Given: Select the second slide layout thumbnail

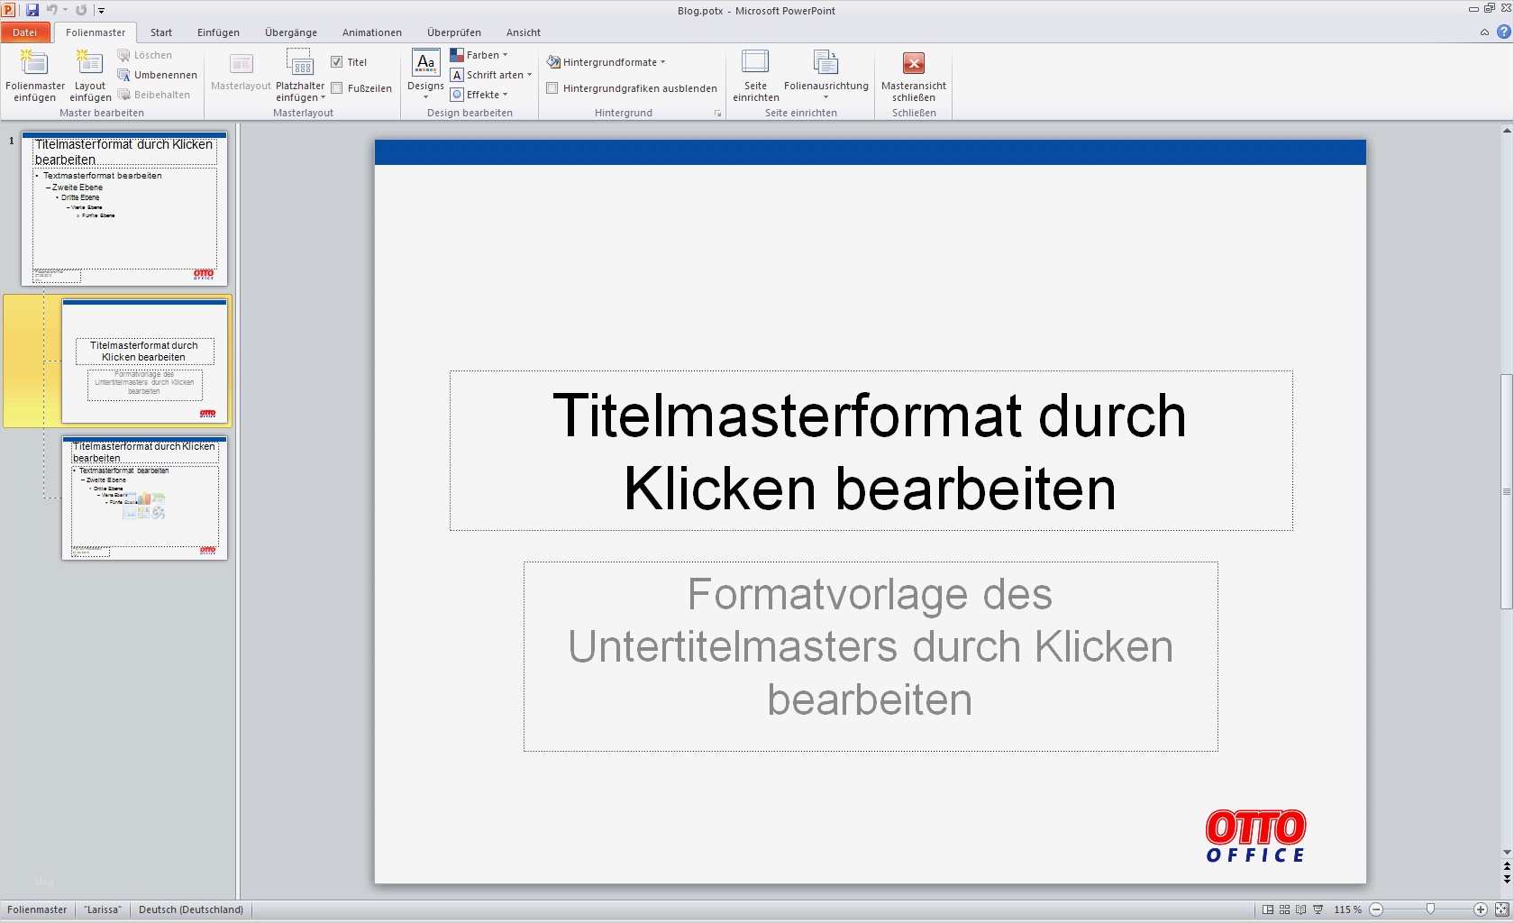Looking at the screenshot, I should click(x=145, y=361).
